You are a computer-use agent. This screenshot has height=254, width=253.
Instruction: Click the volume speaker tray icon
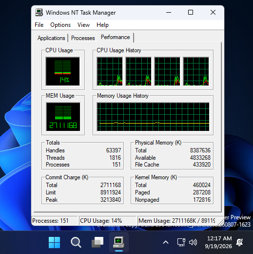coord(193,242)
